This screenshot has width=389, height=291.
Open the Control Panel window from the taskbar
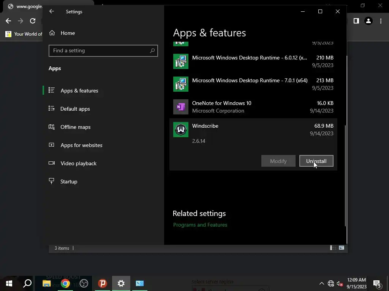click(x=140, y=283)
